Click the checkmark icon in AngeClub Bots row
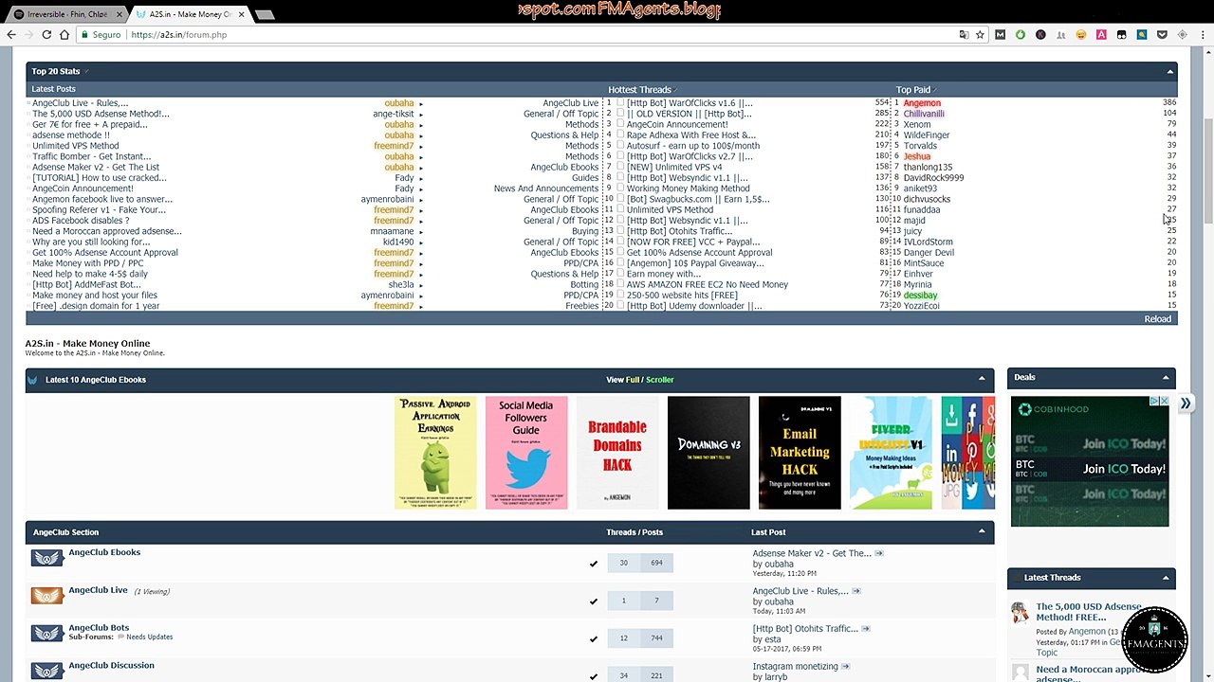The height and width of the screenshot is (682, 1214). tap(594, 638)
